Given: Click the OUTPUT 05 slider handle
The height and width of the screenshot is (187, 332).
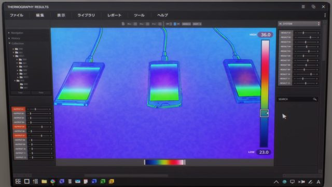Looking at the screenshot, I should pos(42,127).
